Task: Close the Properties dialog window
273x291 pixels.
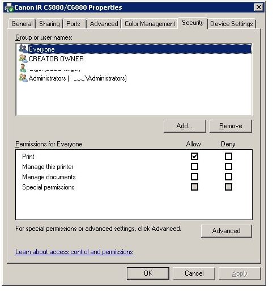Action: 259,7
